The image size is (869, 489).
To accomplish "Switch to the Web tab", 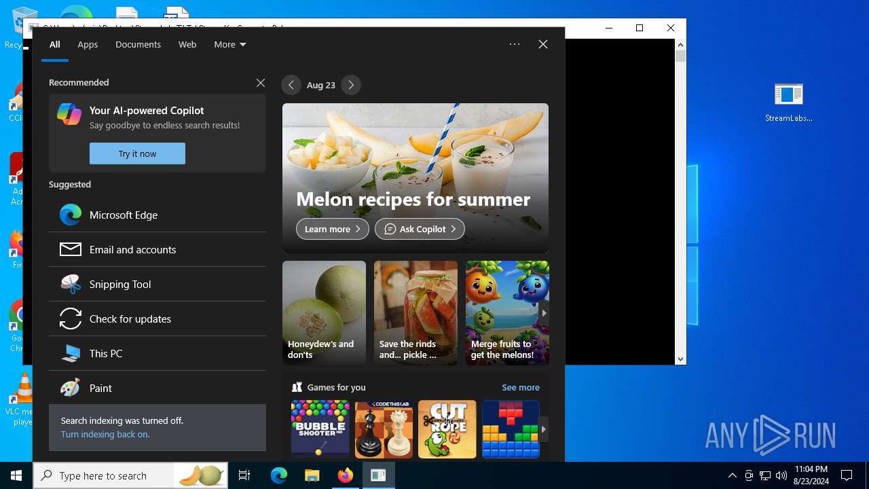I will click(187, 44).
